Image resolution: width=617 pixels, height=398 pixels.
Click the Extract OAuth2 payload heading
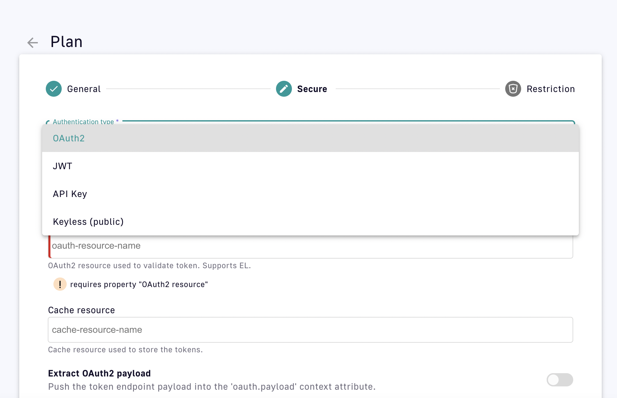(x=99, y=373)
